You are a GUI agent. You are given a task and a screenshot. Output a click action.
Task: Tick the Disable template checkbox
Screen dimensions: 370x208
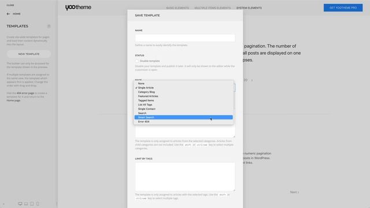click(x=137, y=61)
